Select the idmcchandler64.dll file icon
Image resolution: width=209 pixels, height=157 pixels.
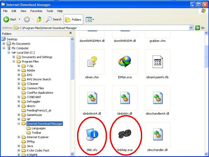click(x=158, y=98)
